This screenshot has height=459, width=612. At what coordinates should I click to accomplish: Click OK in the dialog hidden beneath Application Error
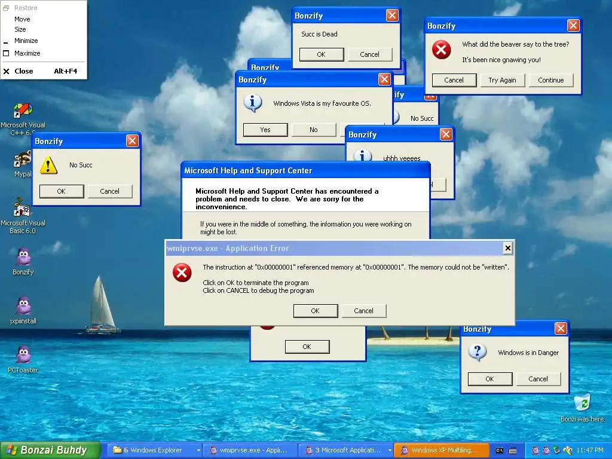click(307, 347)
